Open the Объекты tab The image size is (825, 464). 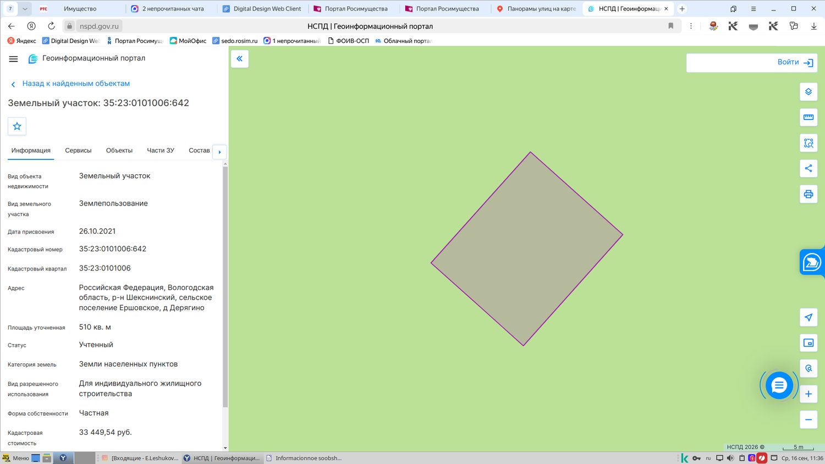coord(119,151)
